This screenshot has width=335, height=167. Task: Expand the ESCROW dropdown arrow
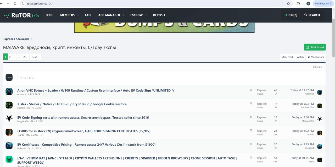pyautogui.click(x=146, y=15)
